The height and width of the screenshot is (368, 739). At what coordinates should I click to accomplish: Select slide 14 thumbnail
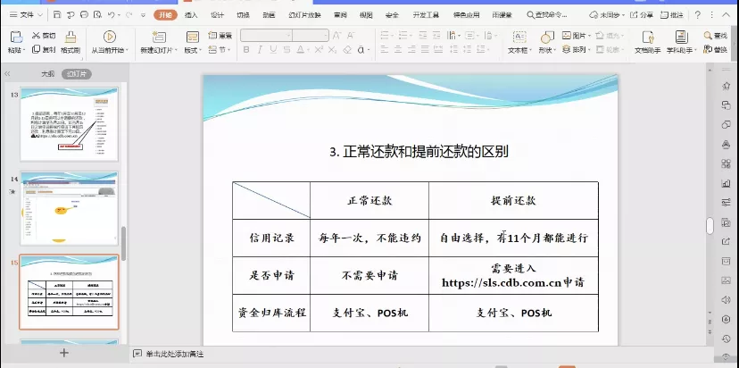(x=69, y=207)
